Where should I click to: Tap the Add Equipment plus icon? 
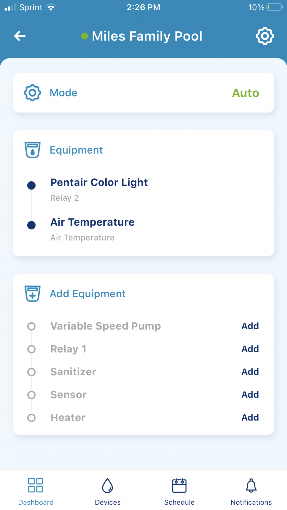pos(32,294)
